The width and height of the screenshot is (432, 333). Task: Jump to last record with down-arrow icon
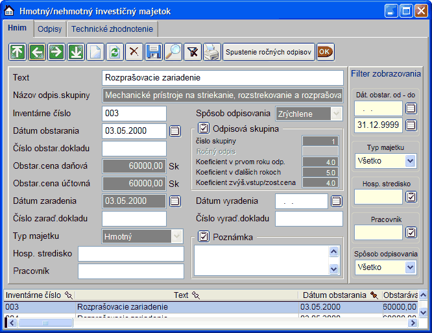pos(76,52)
